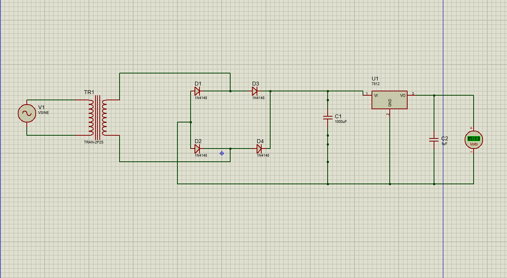Click the 1N4148 text under D2
507x278 pixels.
[201, 156]
